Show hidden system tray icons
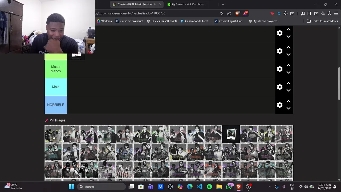This screenshot has width=341, height=192. 269,187
